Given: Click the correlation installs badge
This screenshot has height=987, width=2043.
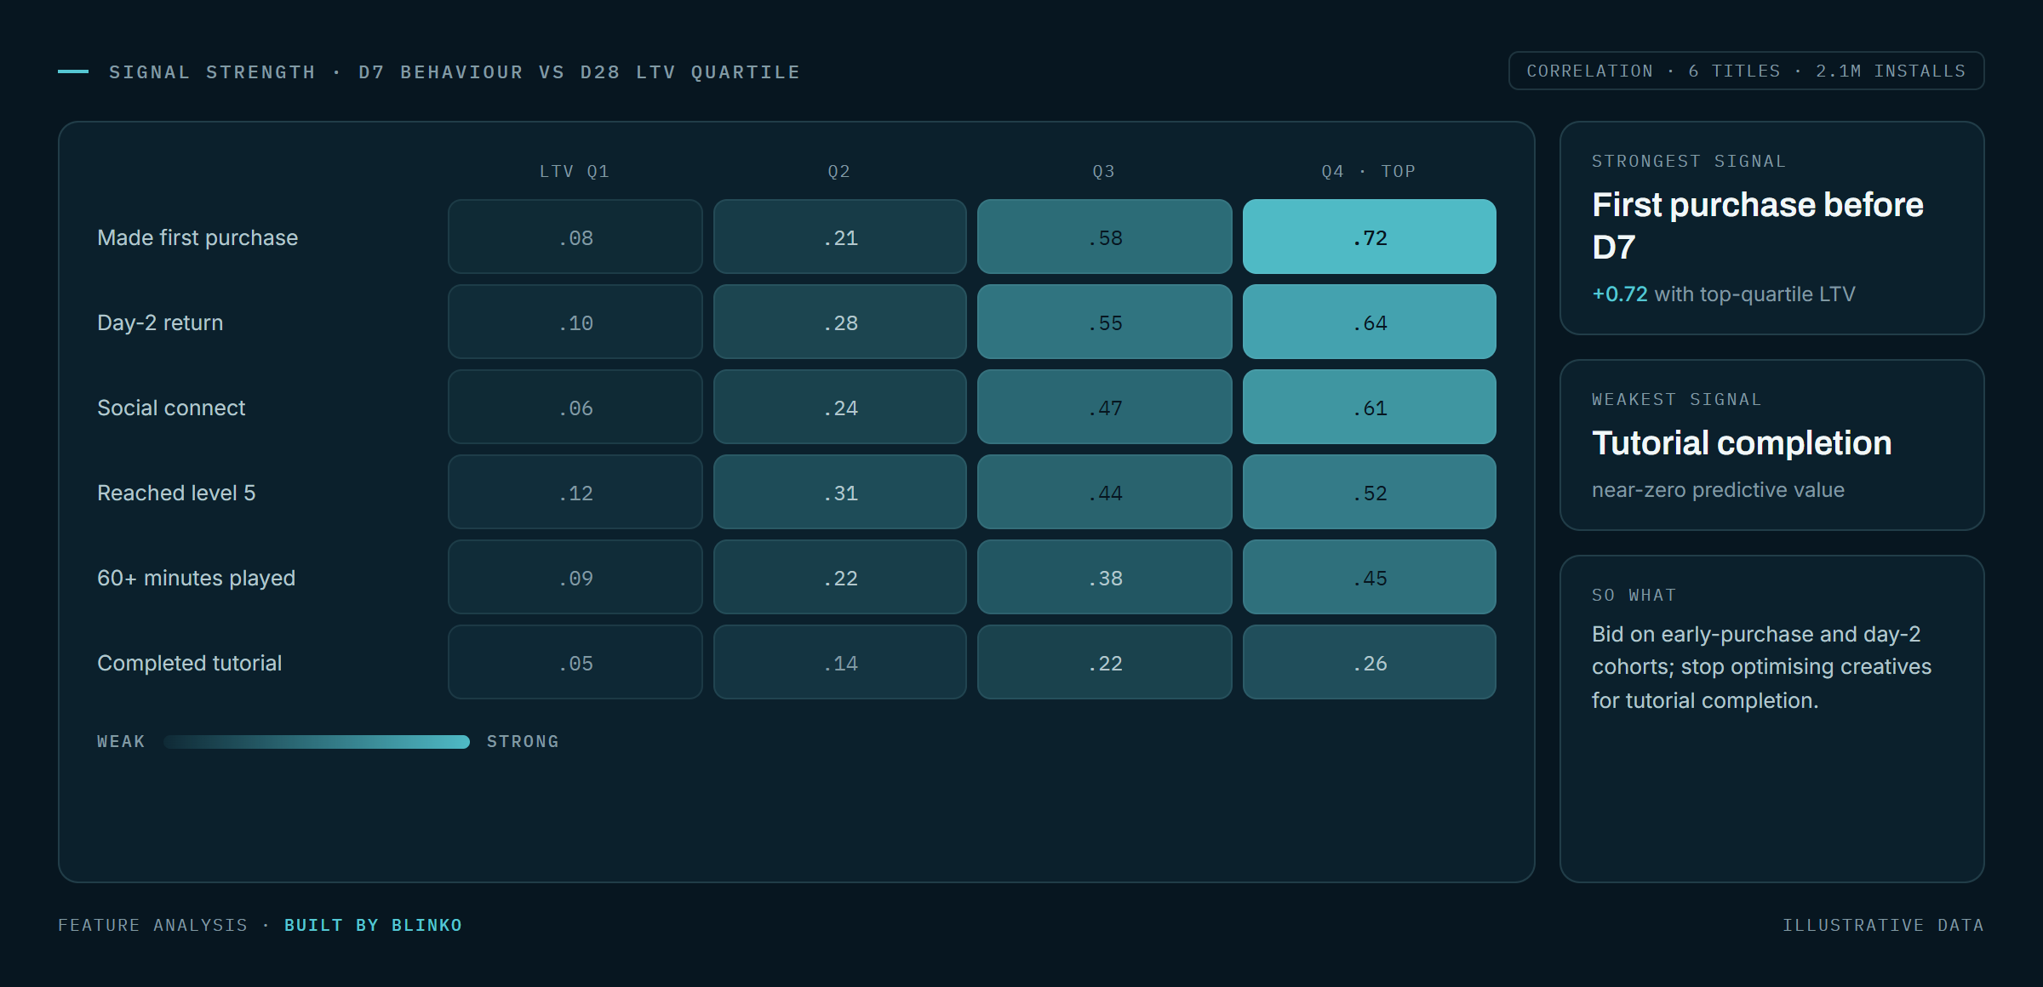Looking at the screenshot, I should click(x=1746, y=71).
